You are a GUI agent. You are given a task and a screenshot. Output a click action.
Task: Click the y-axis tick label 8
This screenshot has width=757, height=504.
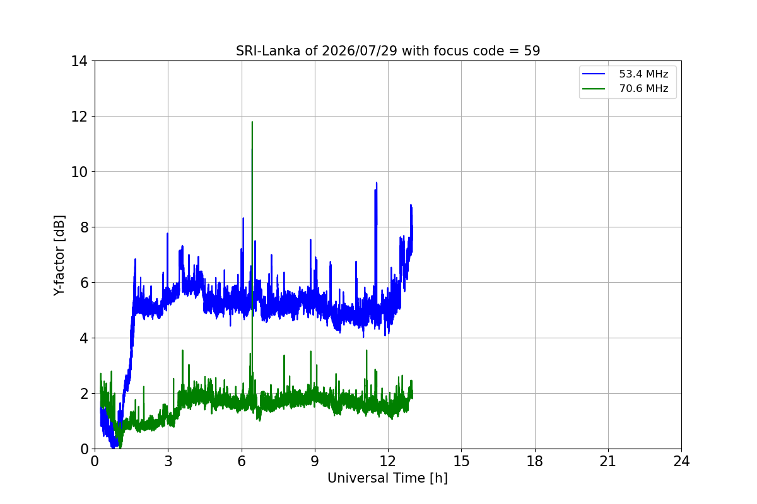pos(83,227)
